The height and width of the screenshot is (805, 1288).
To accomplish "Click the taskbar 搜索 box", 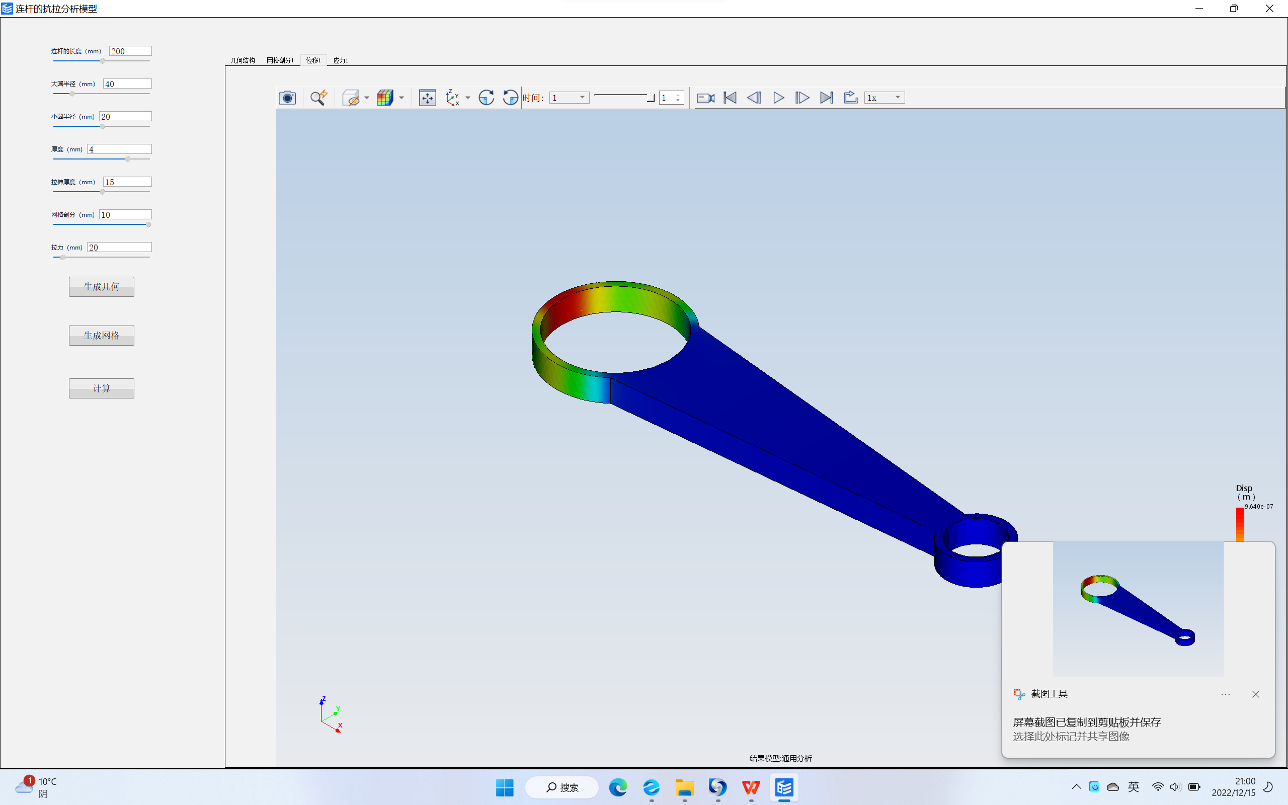I will (562, 787).
